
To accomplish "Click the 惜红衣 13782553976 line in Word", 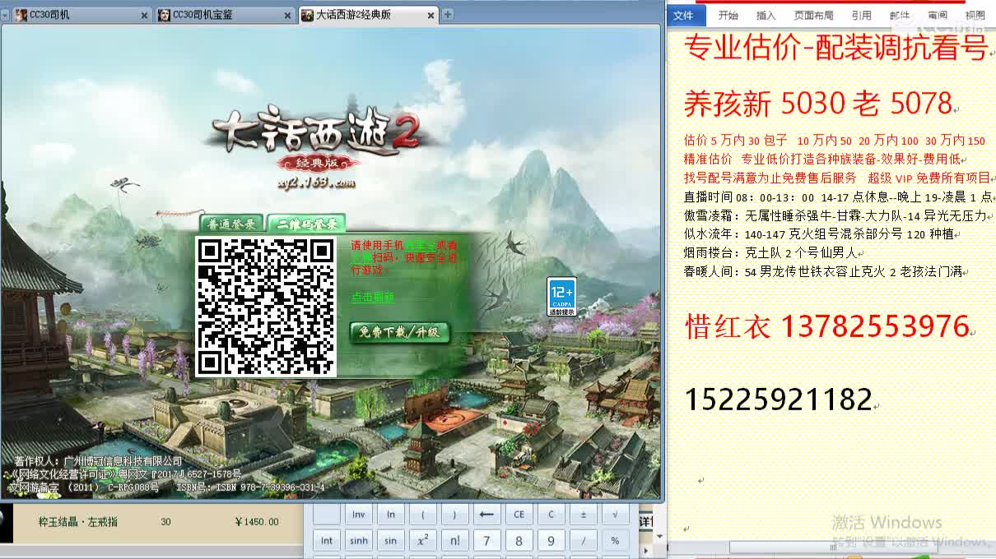I will pos(827,326).
